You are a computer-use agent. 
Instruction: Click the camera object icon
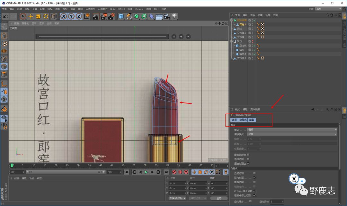click(x=167, y=16)
